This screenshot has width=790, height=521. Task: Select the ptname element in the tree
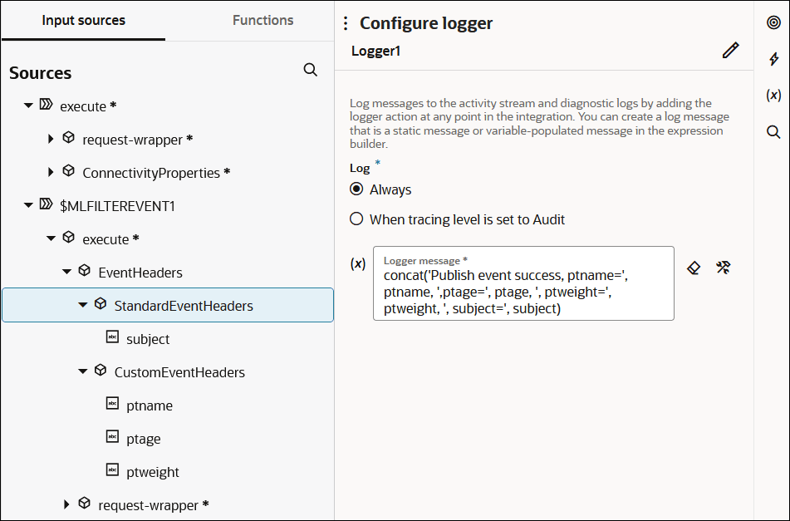tap(150, 405)
